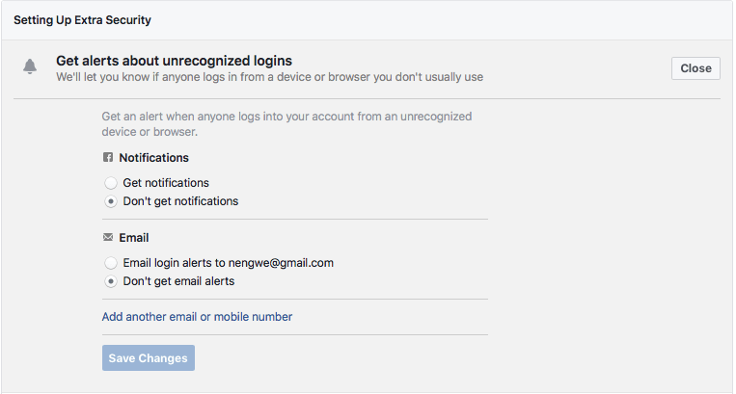Viewport: 736px width, 394px height.
Task: Select the Don't get notifications radio circle
Action: tap(111, 201)
